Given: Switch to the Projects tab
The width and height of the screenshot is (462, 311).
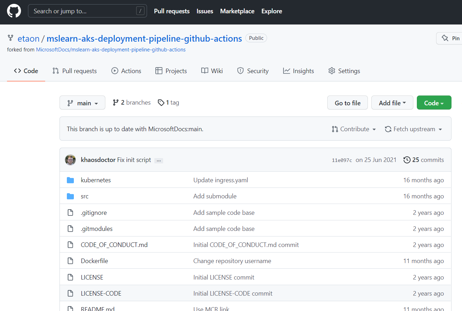Looking at the screenshot, I should pos(171,71).
